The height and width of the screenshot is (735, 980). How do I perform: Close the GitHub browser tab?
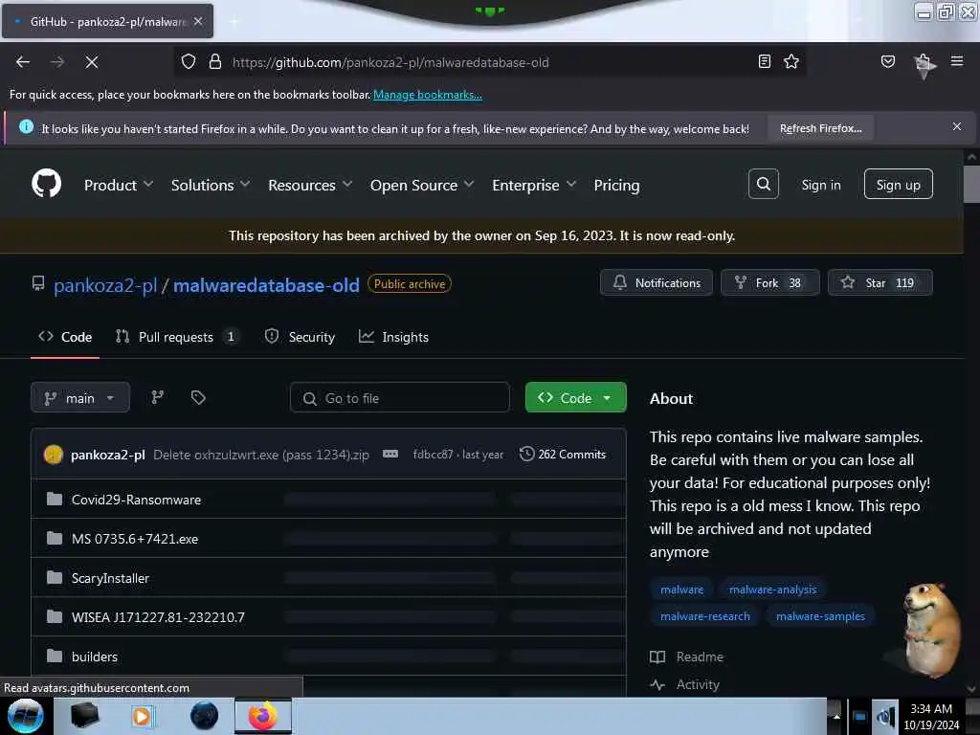[x=197, y=21]
